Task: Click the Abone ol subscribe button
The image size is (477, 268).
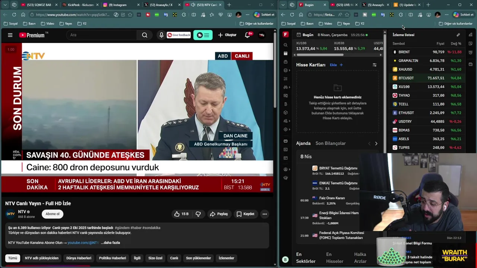Action: (53, 214)
